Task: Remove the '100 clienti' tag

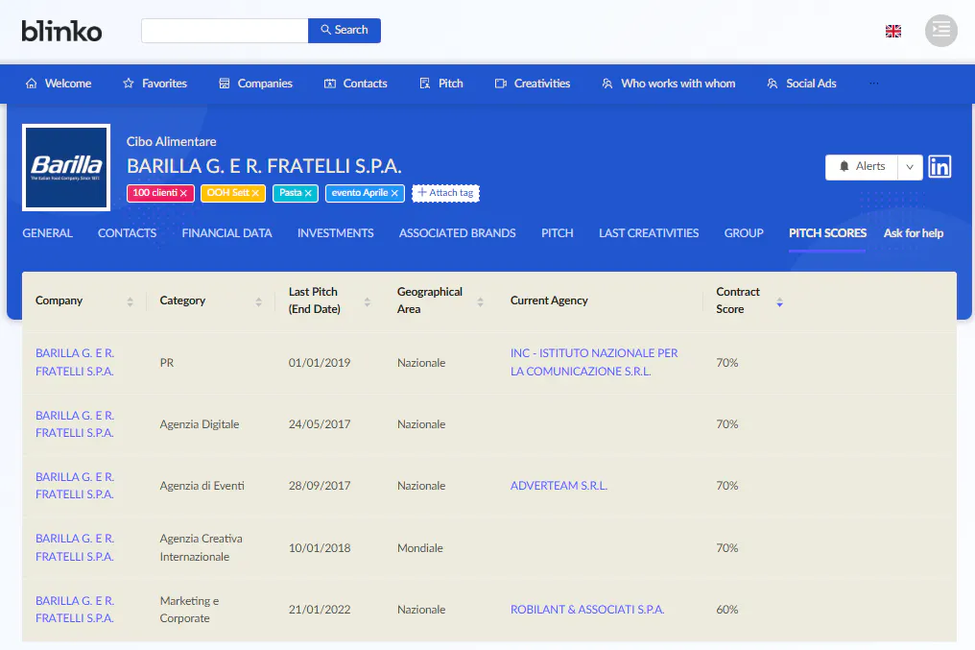Action: tap(183, 193)
